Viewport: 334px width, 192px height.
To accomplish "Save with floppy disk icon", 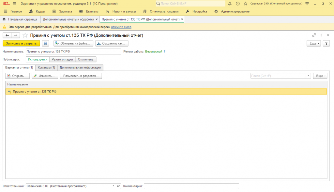I will tap(45, 43).
